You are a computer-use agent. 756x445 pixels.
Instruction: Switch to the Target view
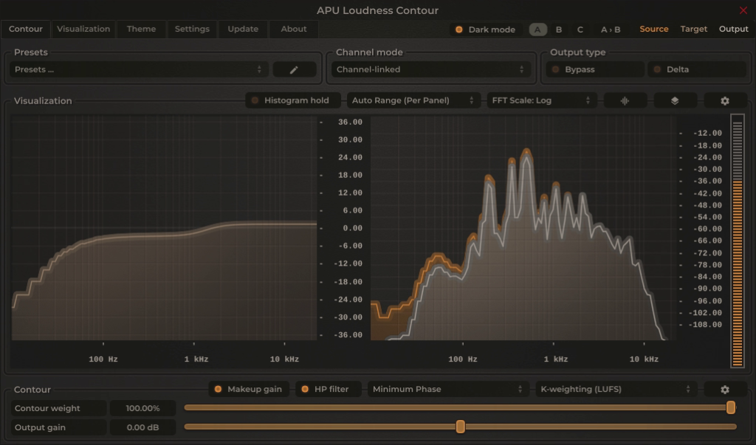point(693,29)
